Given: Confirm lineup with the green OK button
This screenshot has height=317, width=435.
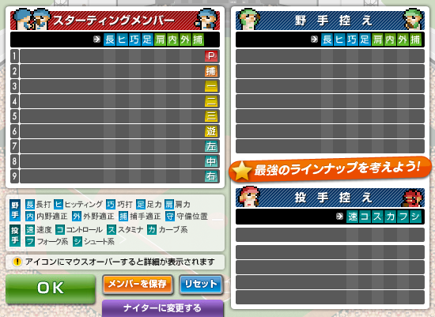Looking at the screenshot, I should [x=51, y=289].
